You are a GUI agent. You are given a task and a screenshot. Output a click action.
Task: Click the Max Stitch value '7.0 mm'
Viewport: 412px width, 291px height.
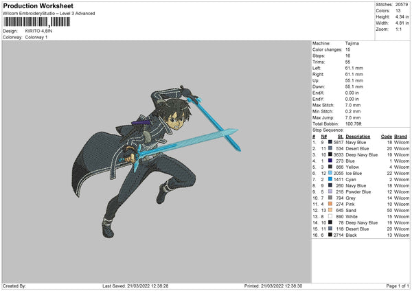pyautogui.click(x=353, y=105)
